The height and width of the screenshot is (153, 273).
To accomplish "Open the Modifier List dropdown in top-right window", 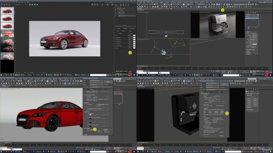I will pos(252,17).
